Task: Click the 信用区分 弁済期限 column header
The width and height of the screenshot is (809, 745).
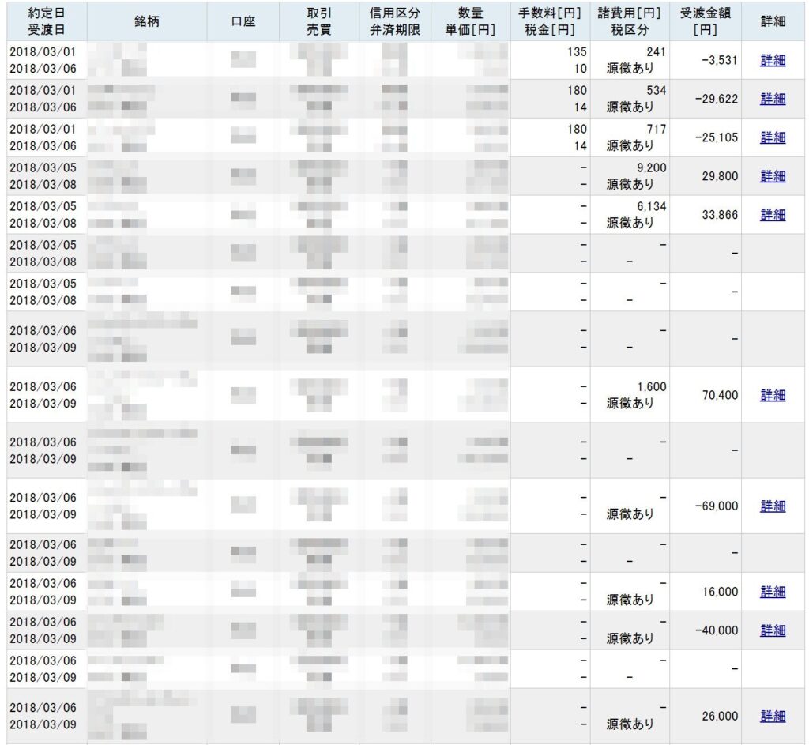Action: (394, 21)
